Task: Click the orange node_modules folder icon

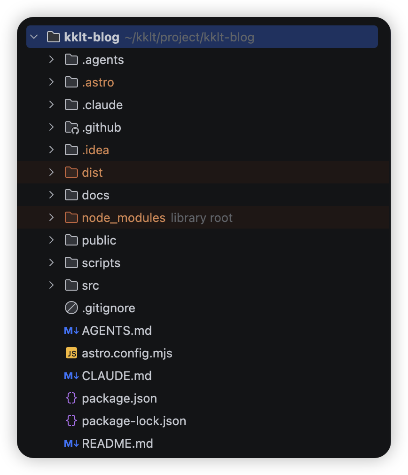Action: pyautogui.click(x=71, y=217)
